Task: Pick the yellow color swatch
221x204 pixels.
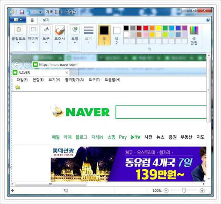Action: click(x=159, y=28)
